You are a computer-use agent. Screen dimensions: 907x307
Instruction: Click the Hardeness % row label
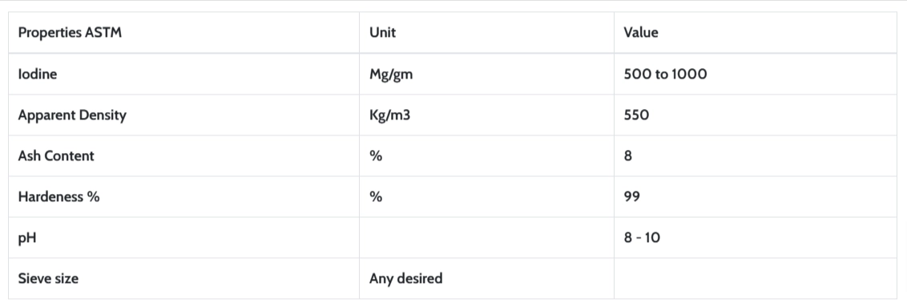click(59, 197)
